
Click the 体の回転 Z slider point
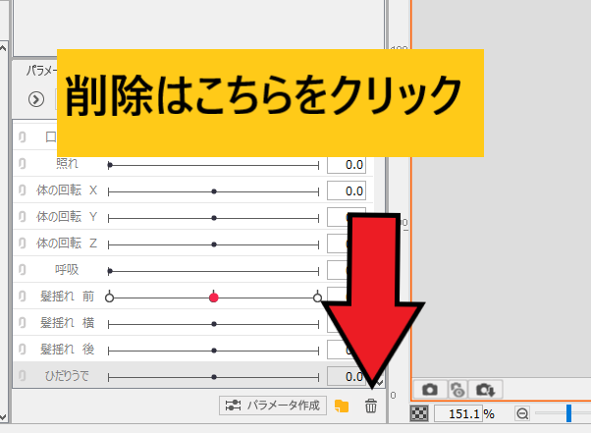(214, 244)
